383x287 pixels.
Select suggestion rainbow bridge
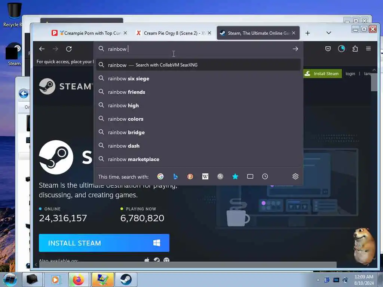tap(198, 132)
